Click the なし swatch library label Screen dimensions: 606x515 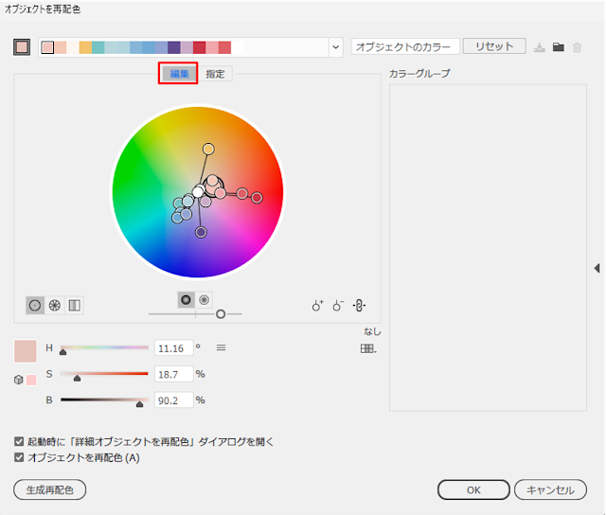pos(372,331)
